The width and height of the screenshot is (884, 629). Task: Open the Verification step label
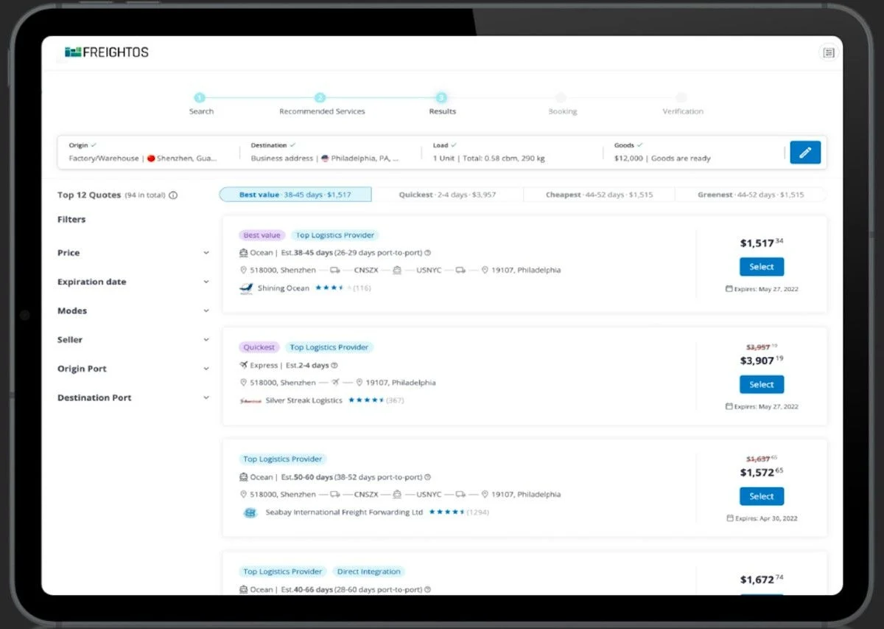coord(683,111)
